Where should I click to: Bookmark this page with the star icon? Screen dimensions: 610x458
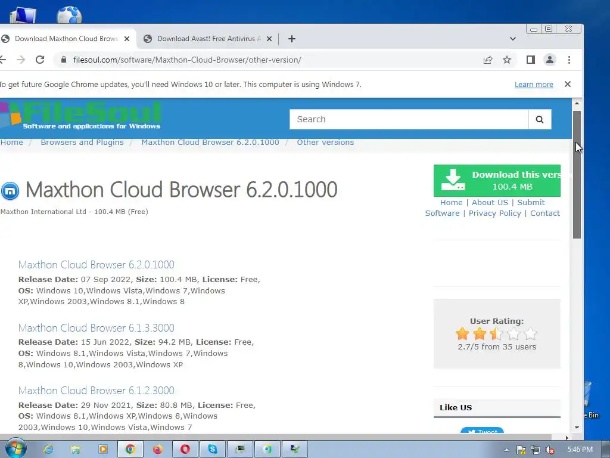pos(506,60)
